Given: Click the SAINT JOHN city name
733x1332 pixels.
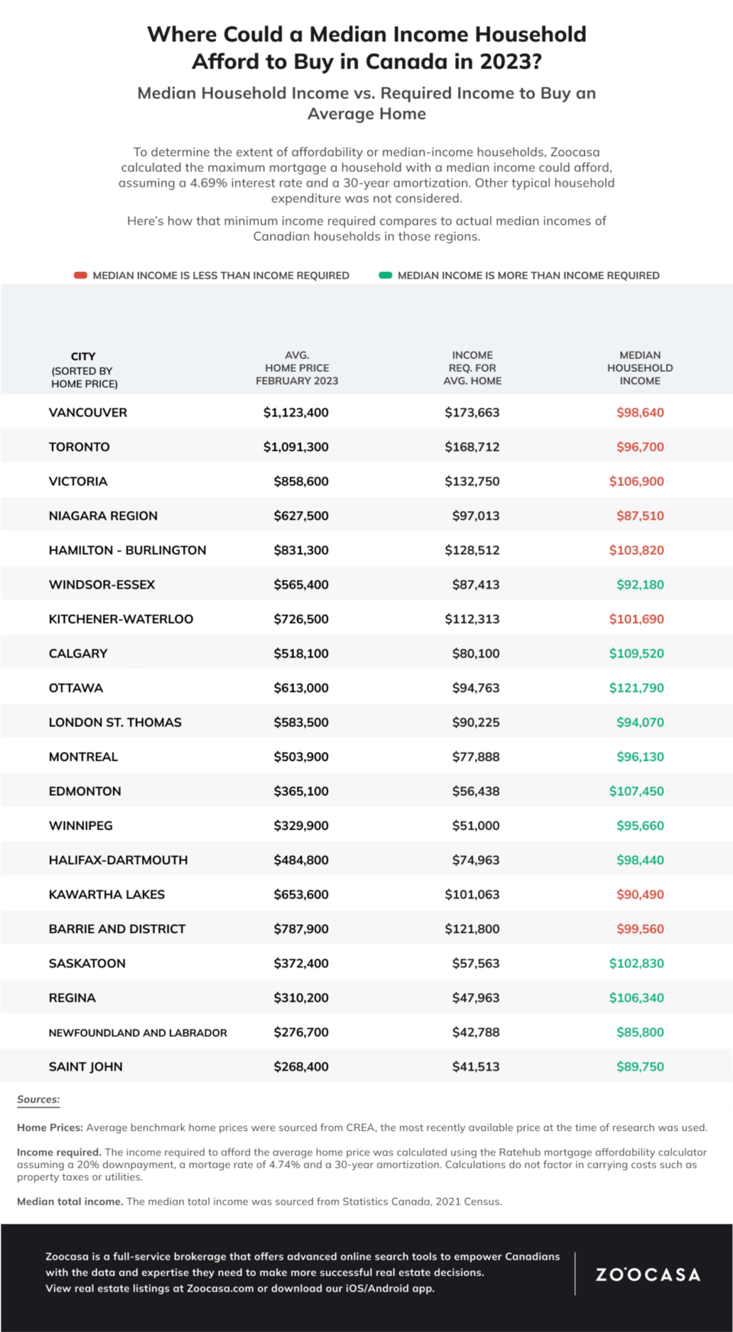Looking at the screenshot, I should (x=86, y=1066).
